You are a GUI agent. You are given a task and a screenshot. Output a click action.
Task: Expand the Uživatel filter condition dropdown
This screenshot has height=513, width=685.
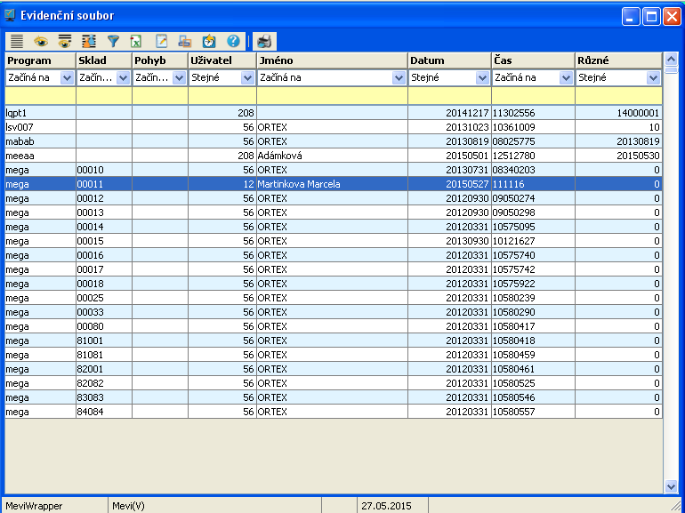click(247, 78)
